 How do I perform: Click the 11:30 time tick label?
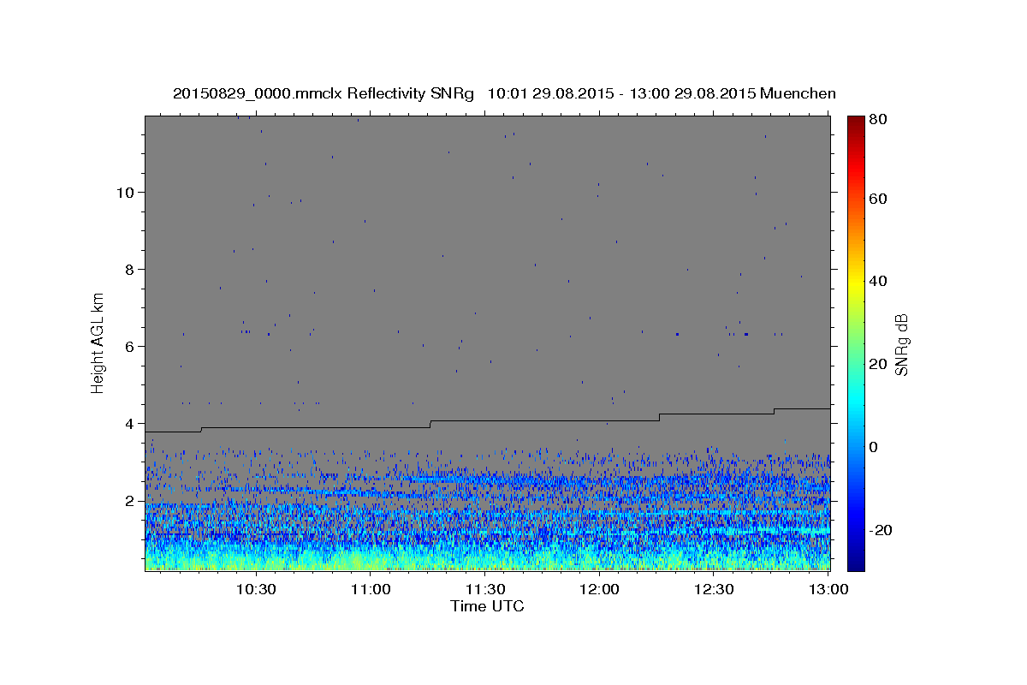pyautogui.click(x=485, y=589)
